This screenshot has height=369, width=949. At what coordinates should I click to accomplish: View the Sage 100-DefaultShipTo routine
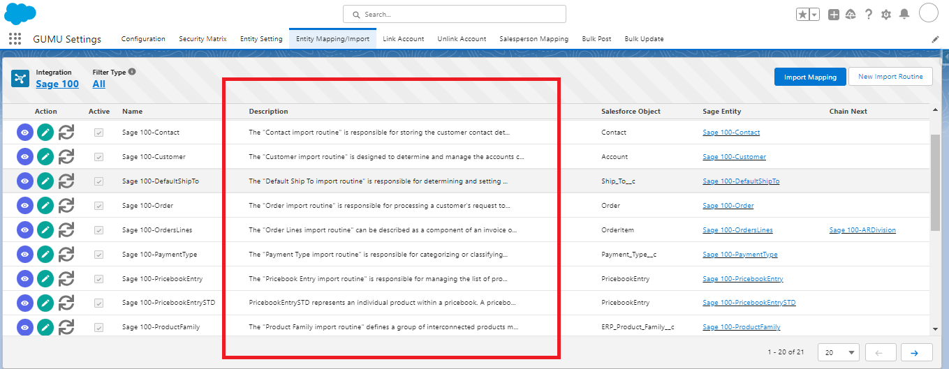pos(24,181)
